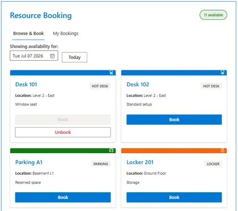Image resolution: width=238 pixels, height=211 pixels.
Task: Open the My Bookings tab
Action: [x=66, y=33]
